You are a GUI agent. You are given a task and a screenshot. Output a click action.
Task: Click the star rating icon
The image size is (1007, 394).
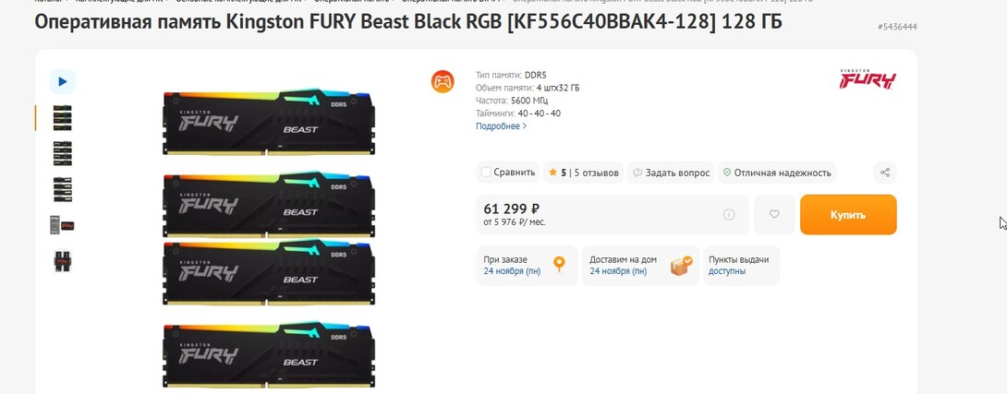[552, 173]
